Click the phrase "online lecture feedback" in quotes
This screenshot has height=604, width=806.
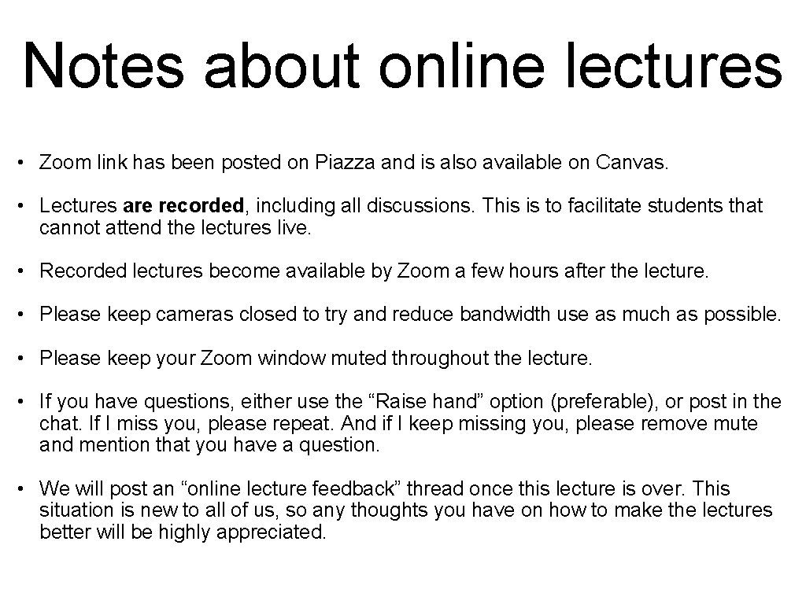(291, 488)
